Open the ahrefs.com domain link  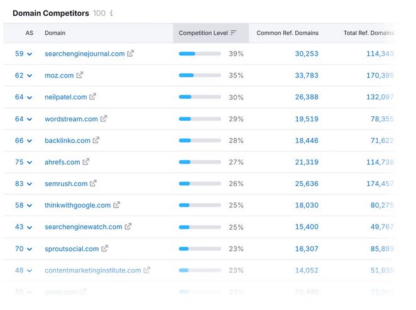point(62,162)
